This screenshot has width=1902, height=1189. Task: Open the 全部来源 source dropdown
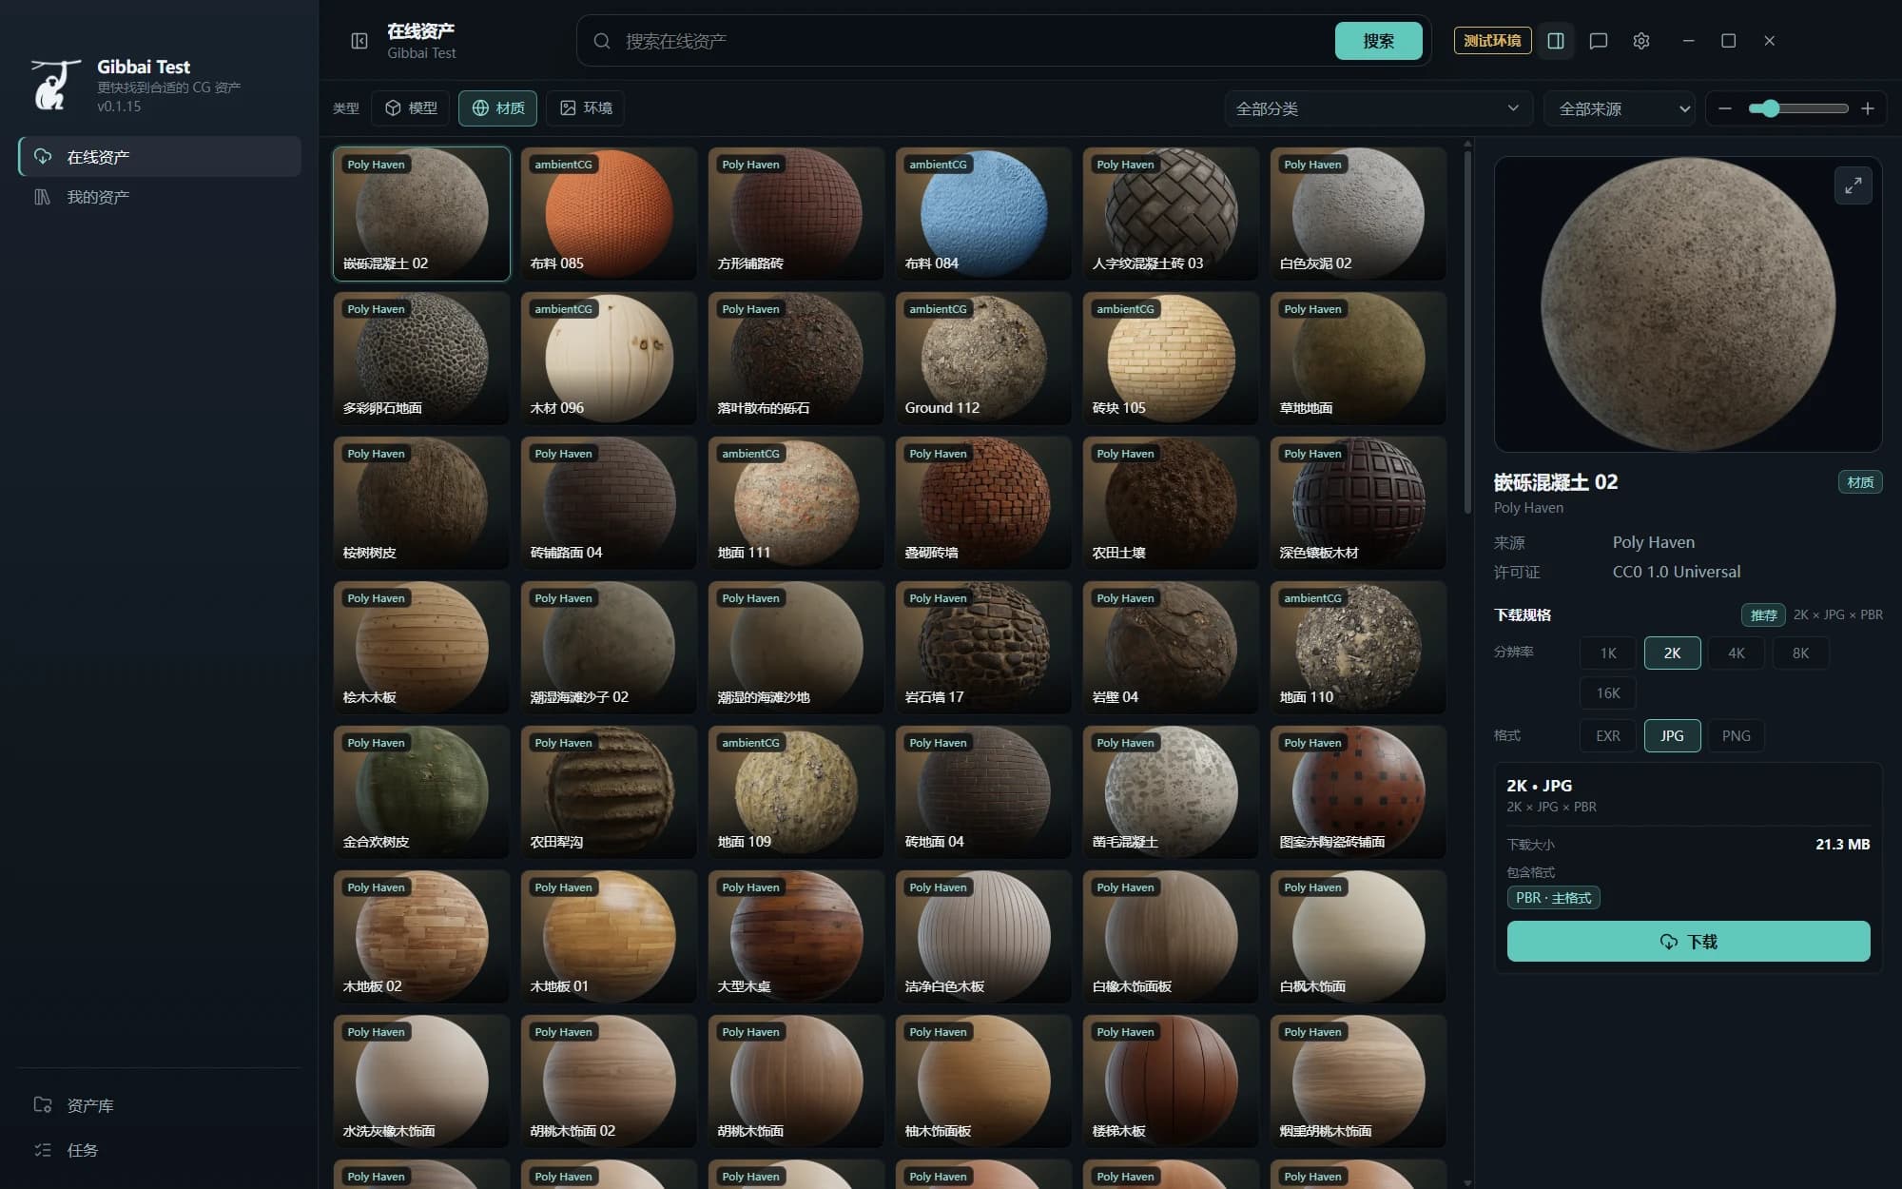click(x=1621, y=108)
